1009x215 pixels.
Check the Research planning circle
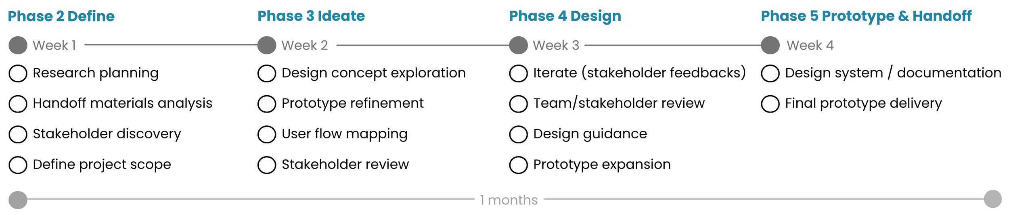[18, 73]
